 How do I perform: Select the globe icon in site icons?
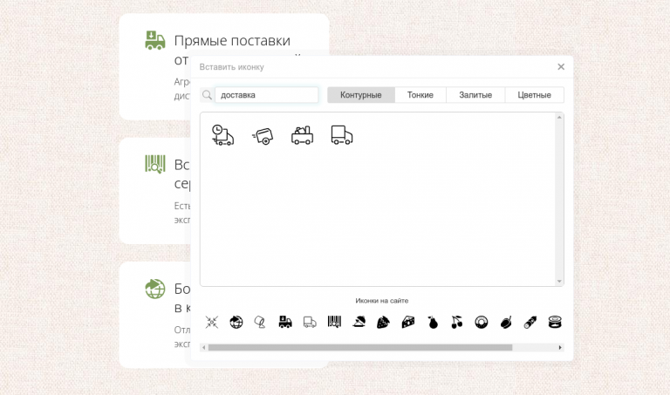point(236,323)
